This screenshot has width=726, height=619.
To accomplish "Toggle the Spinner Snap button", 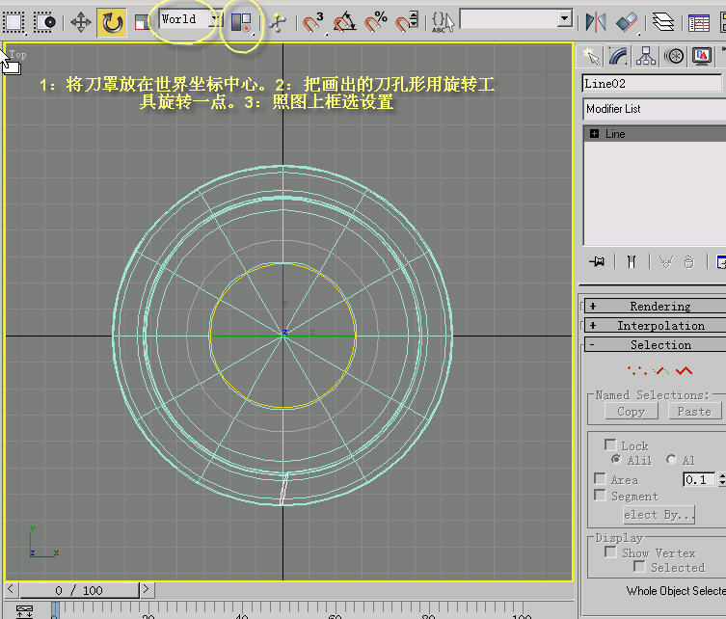I will click(x=407, y=22).
